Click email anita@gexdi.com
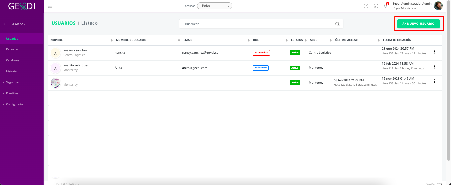Image resolution: width=451 pixels, height=185 pixels. [x=195, y=68]
